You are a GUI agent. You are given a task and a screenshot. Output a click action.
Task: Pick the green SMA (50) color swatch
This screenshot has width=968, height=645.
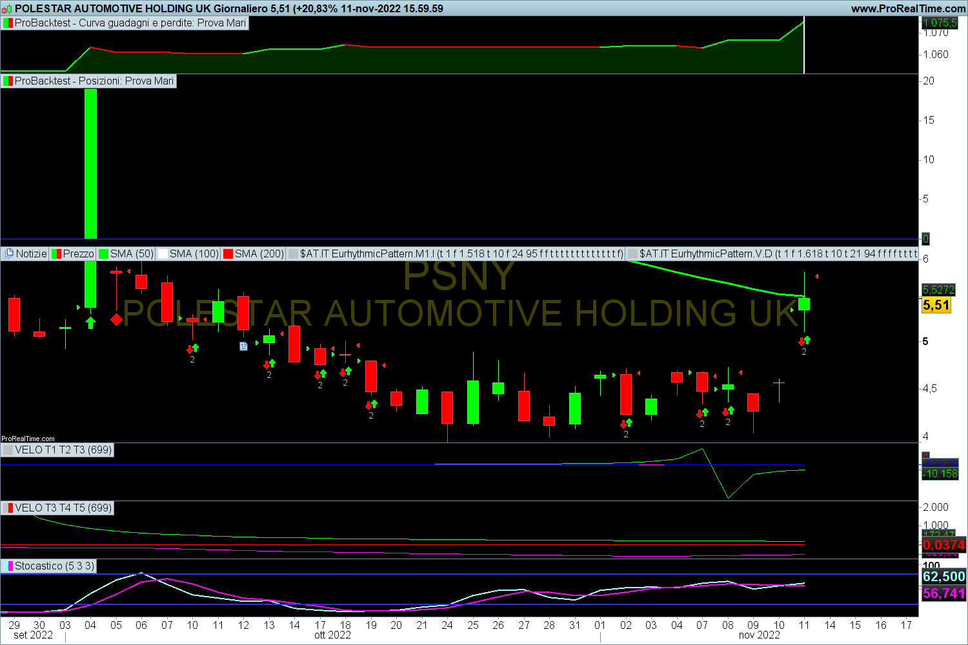103,254
